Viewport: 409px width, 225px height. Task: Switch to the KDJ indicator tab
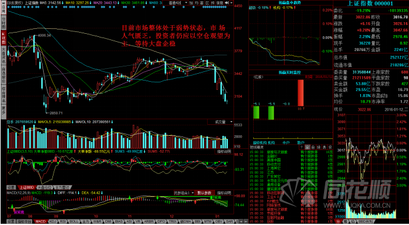[x=53, y=221]
